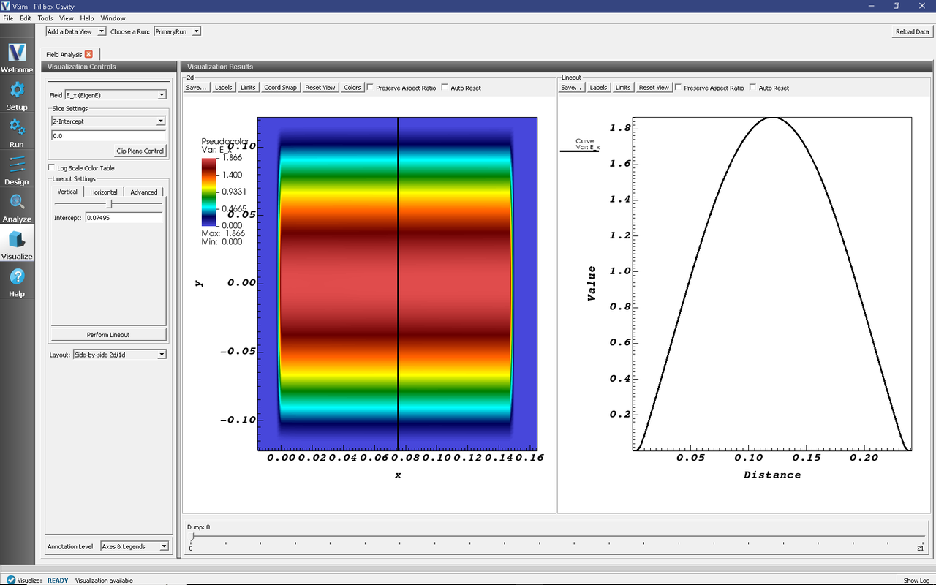The height and width of the screenshot is (585, 936).
Task: Click the vertical lineout line on 2d plot
Action: pos(398,284)
